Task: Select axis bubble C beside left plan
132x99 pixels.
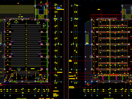Action: [x=61, y=57]
